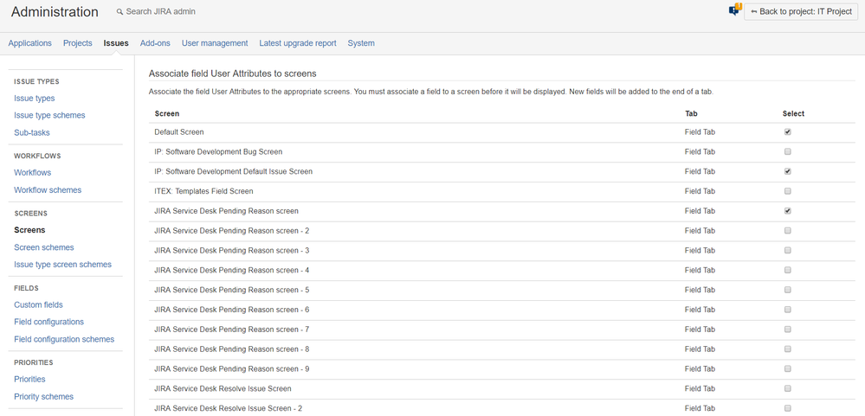Check JIRA Service Desk Resolve Issue Screen checkbox
Image resolution: width=865 pixels, height=416 pixels.
pyautogui.click(x=788, y=388)
